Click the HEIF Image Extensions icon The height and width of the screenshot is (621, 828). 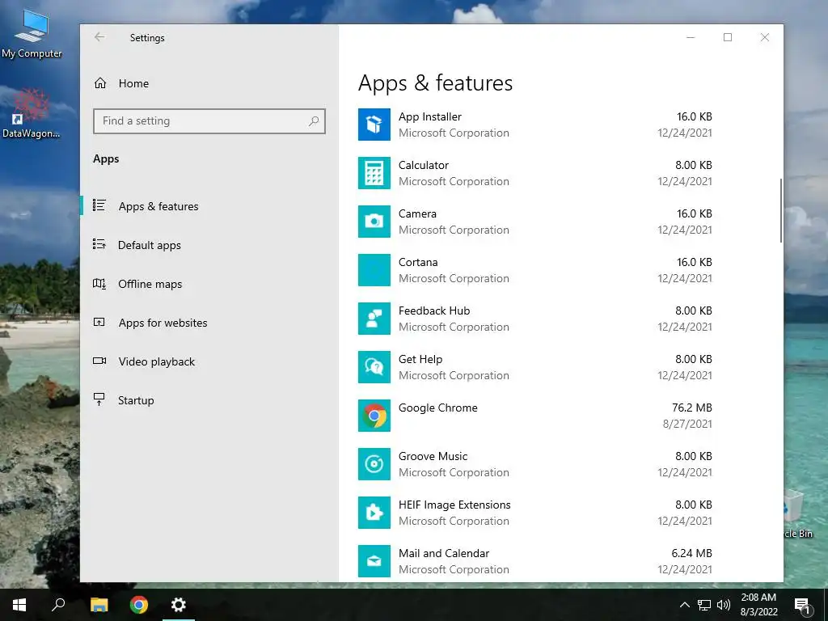(374, 513)
